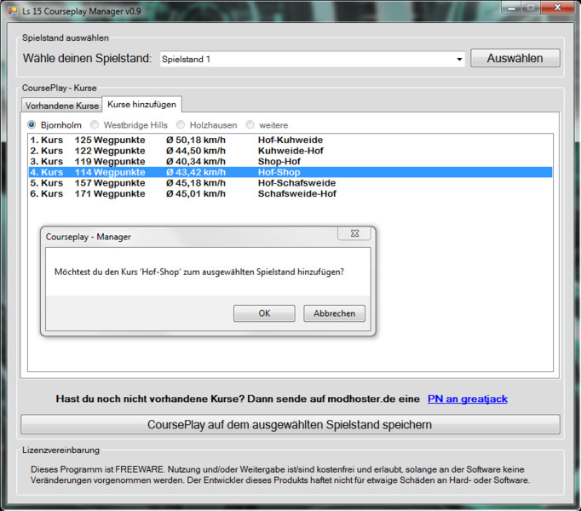
Task: Open the Spielstand dropdown arrow
Action: coord(459,60)
